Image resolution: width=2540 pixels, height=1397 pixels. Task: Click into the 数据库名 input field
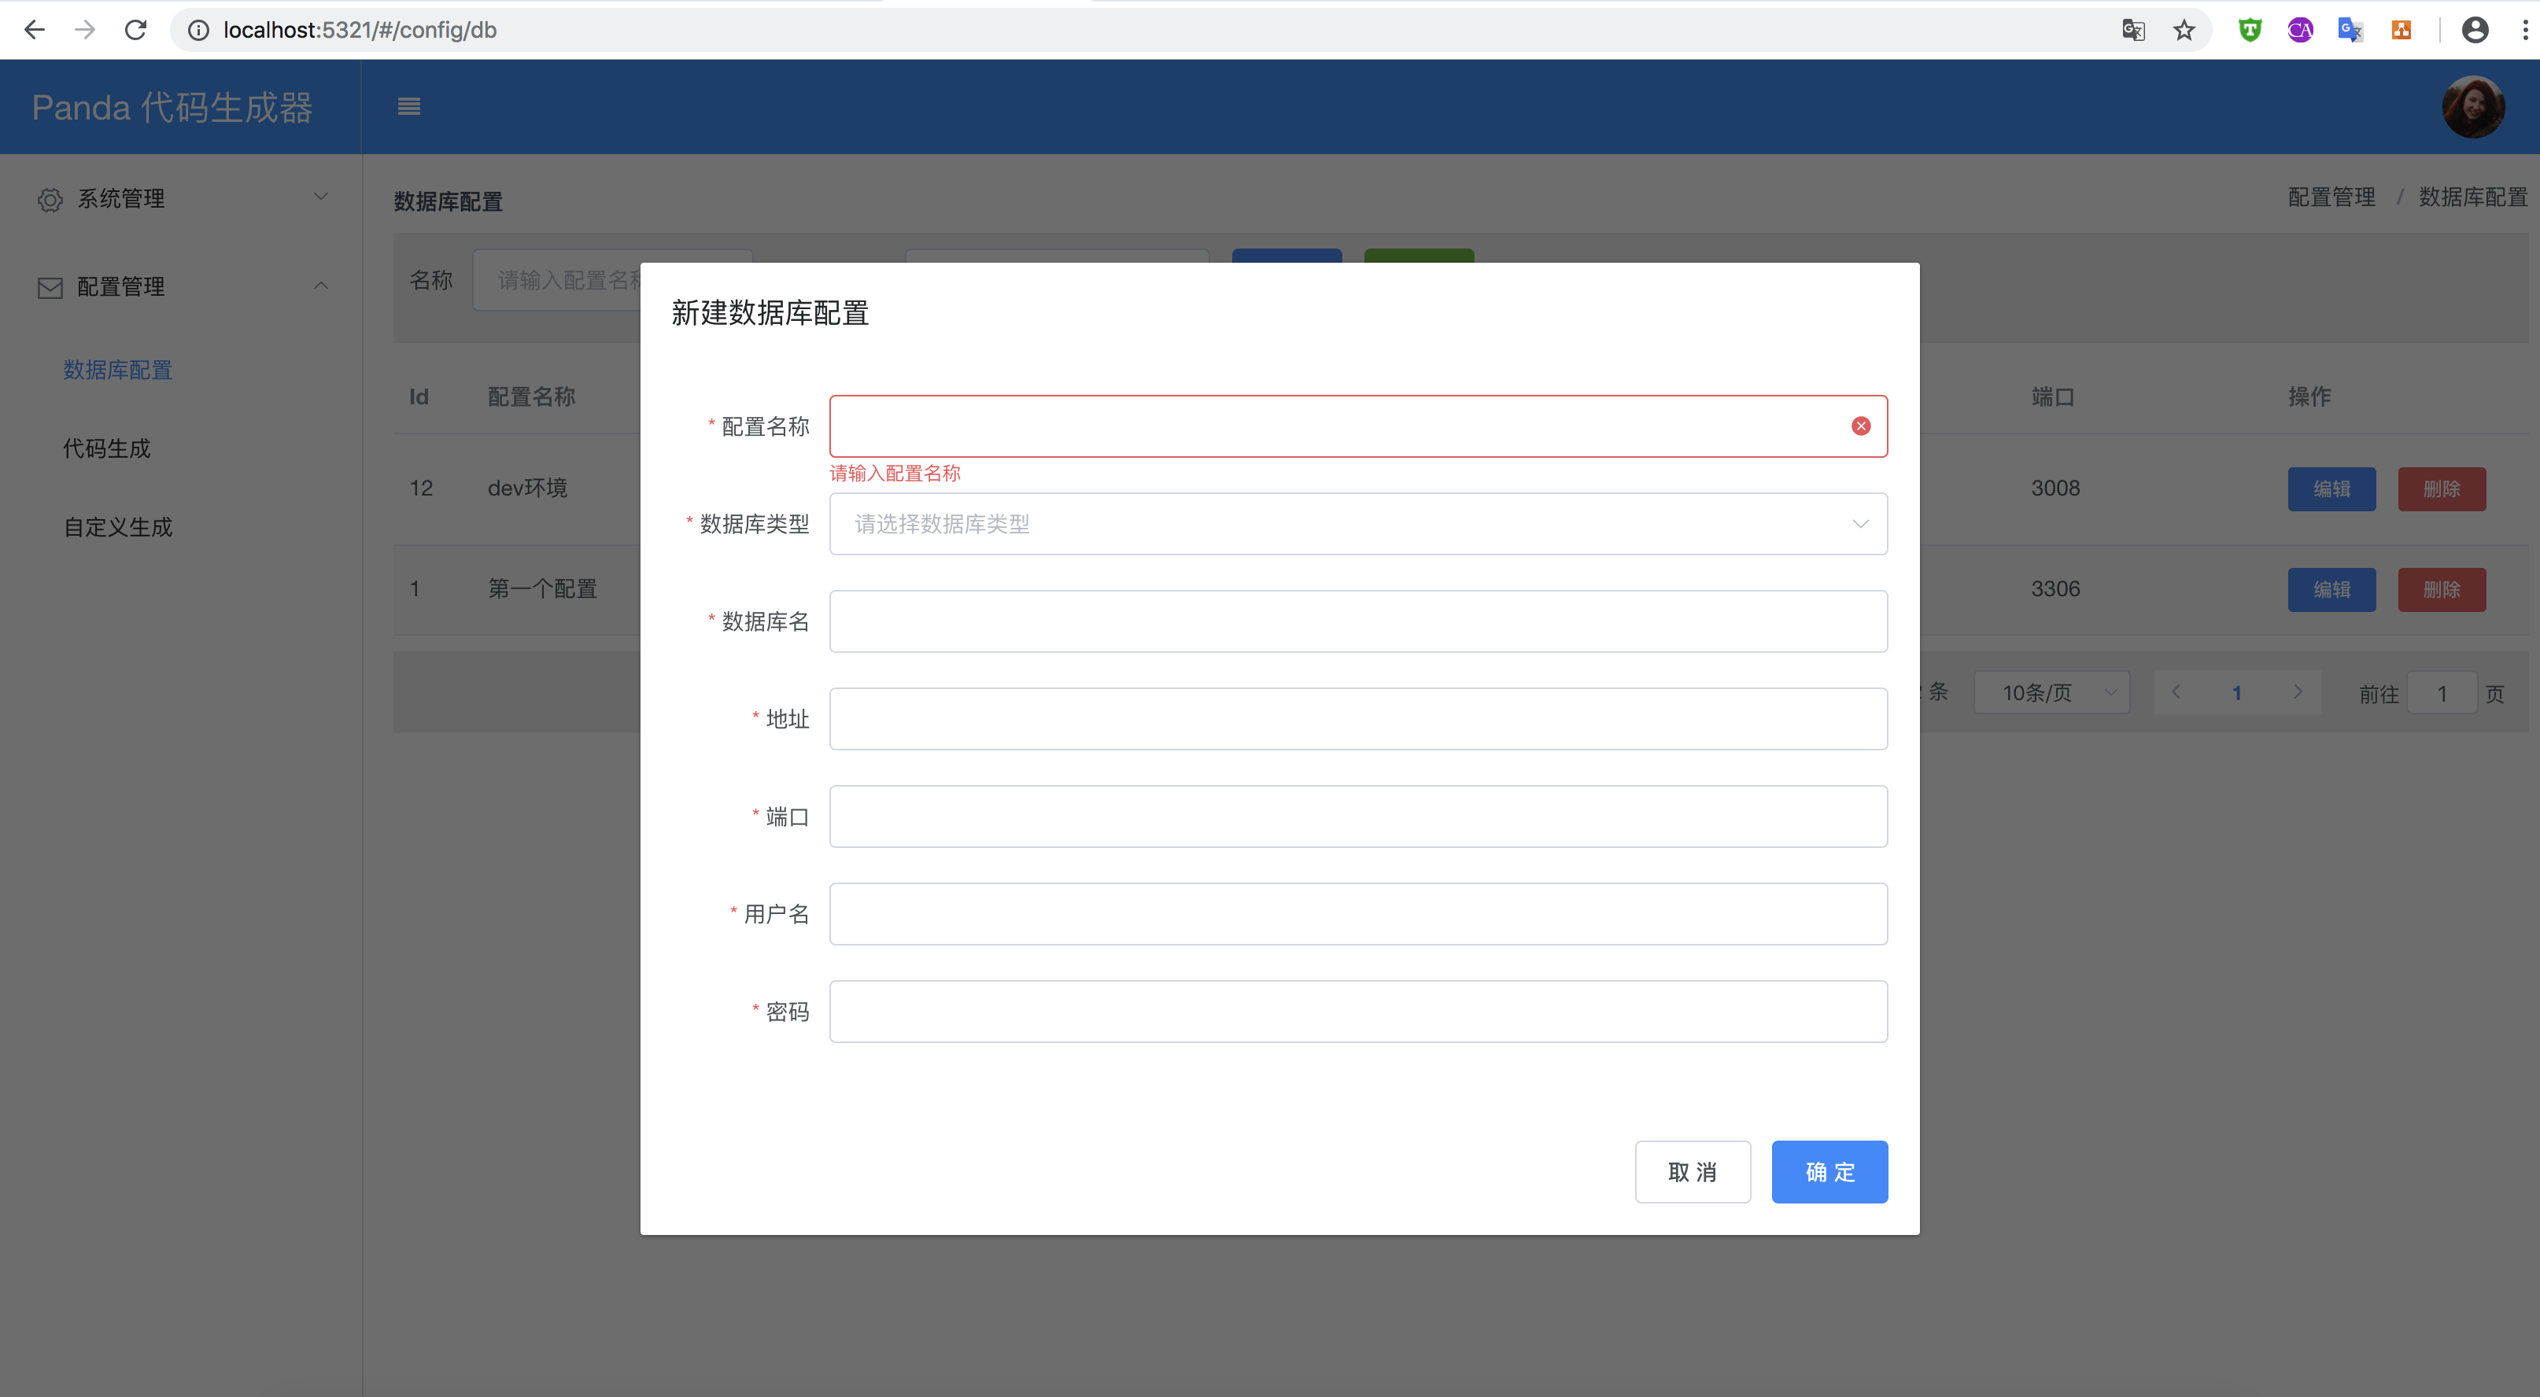point(1357,621)
